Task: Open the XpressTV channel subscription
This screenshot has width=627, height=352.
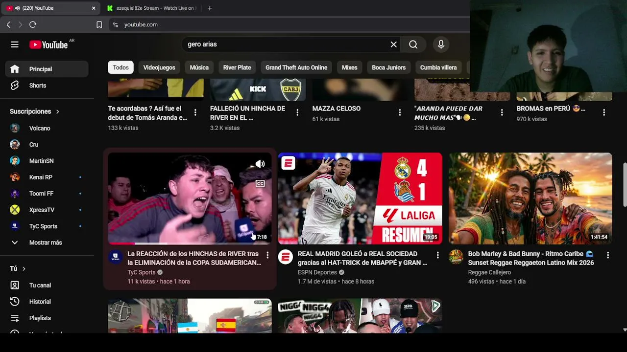Action: (x=47, y=210)
